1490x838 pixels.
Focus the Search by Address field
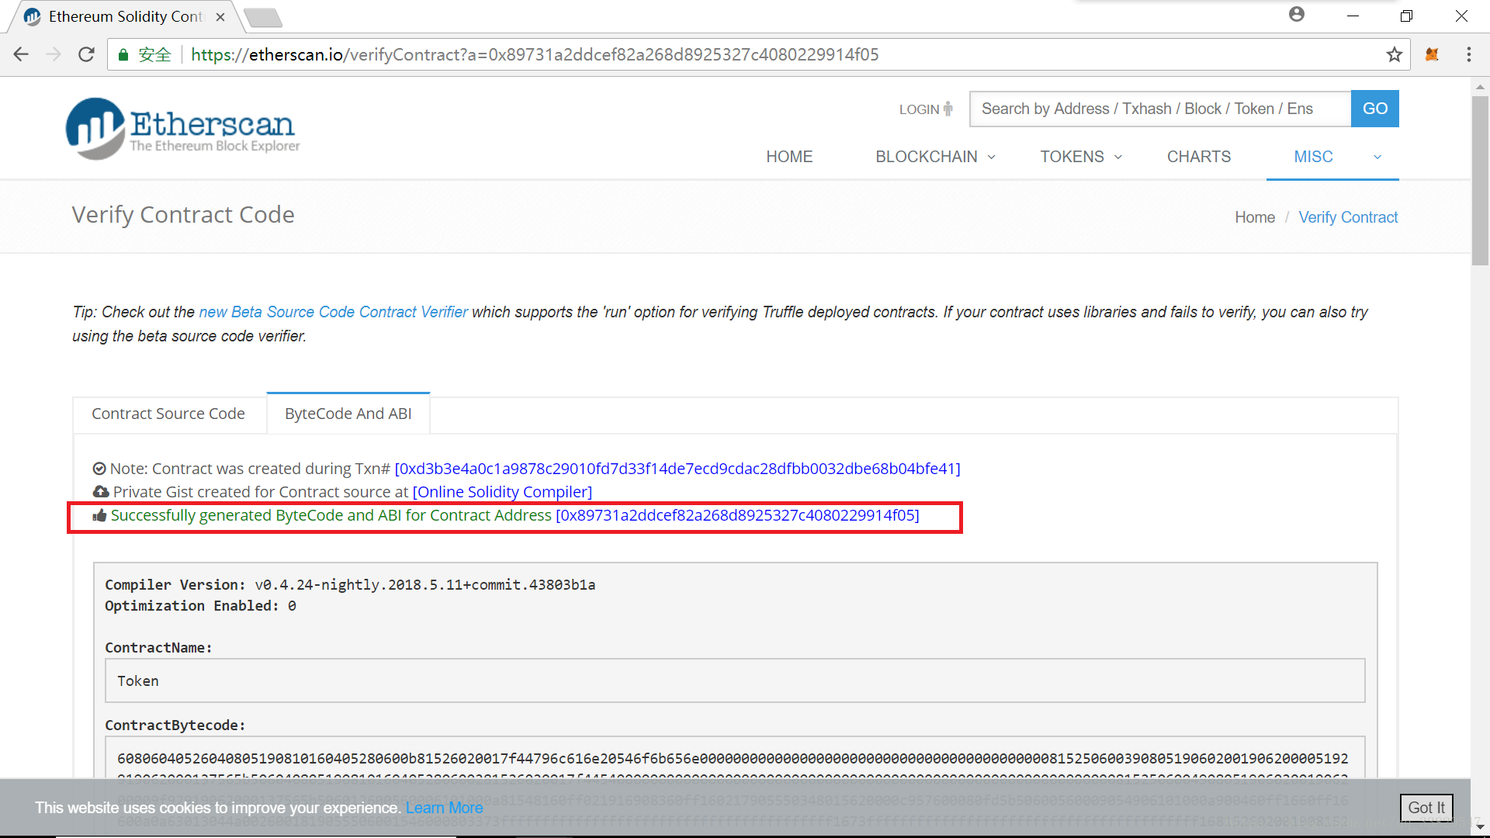pyautogui.click(x=1159, y=109)
